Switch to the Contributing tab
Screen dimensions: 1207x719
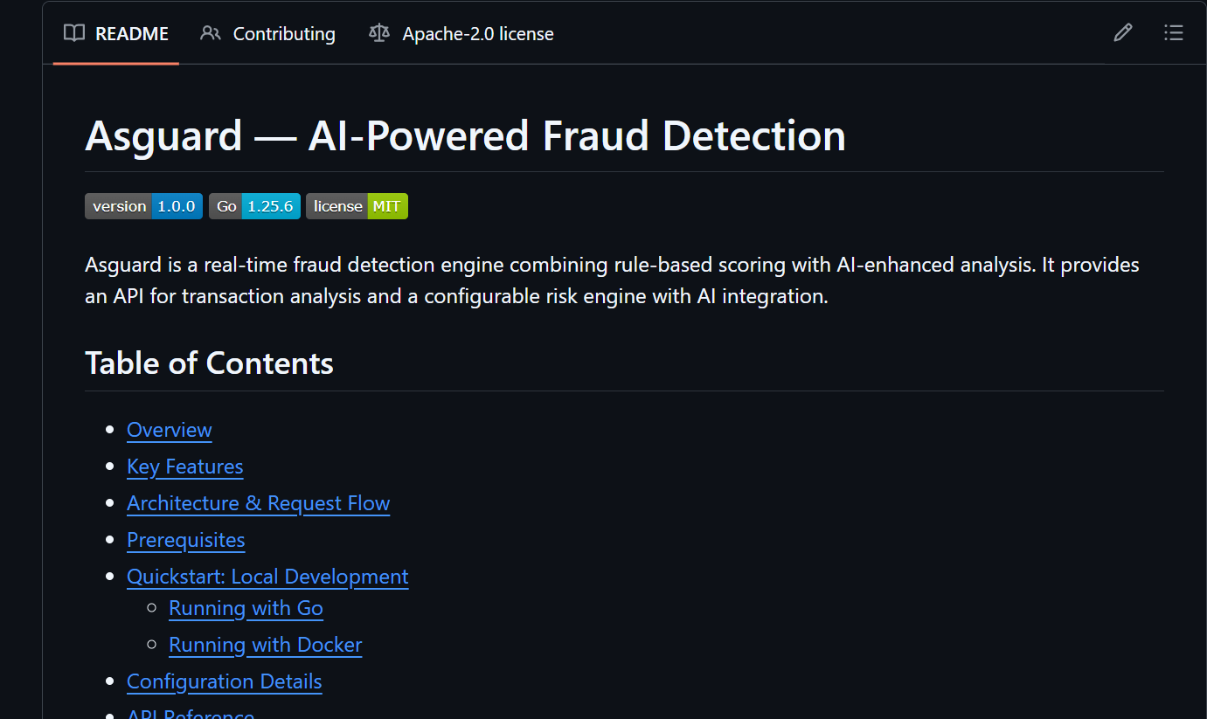283,33
